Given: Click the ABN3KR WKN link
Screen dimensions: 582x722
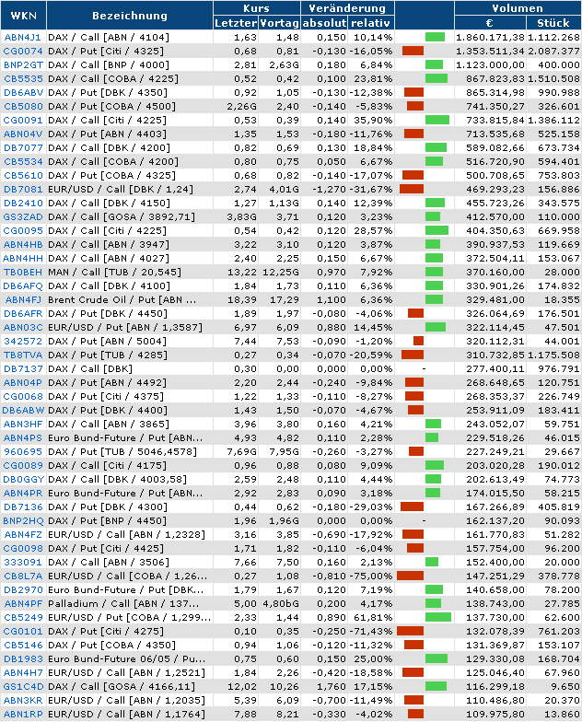Looking at the screenshot, I should click(x=22, y=700).
